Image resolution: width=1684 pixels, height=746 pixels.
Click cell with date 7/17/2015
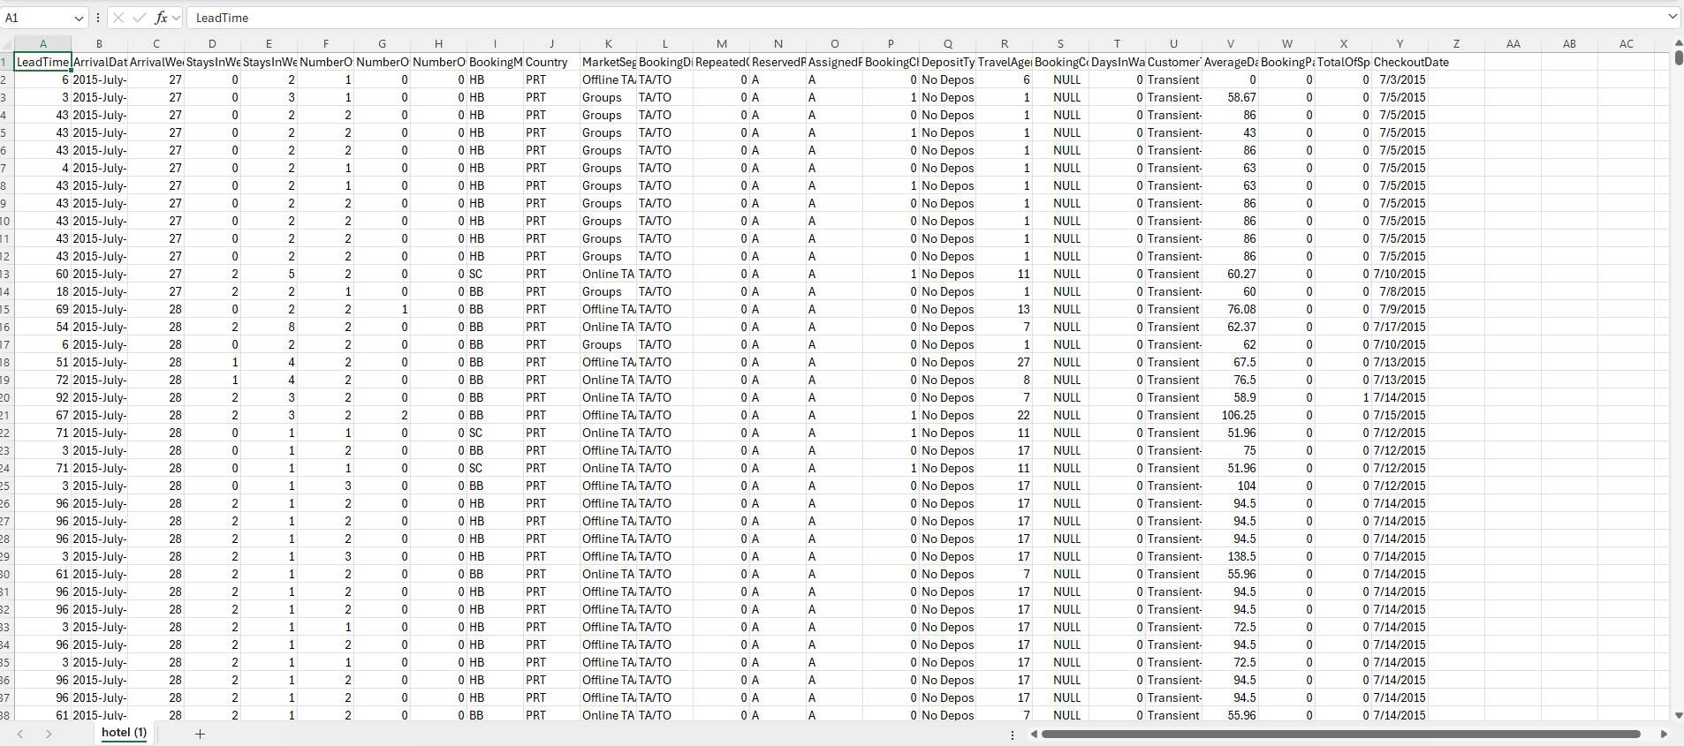[x=1400, y=327]
